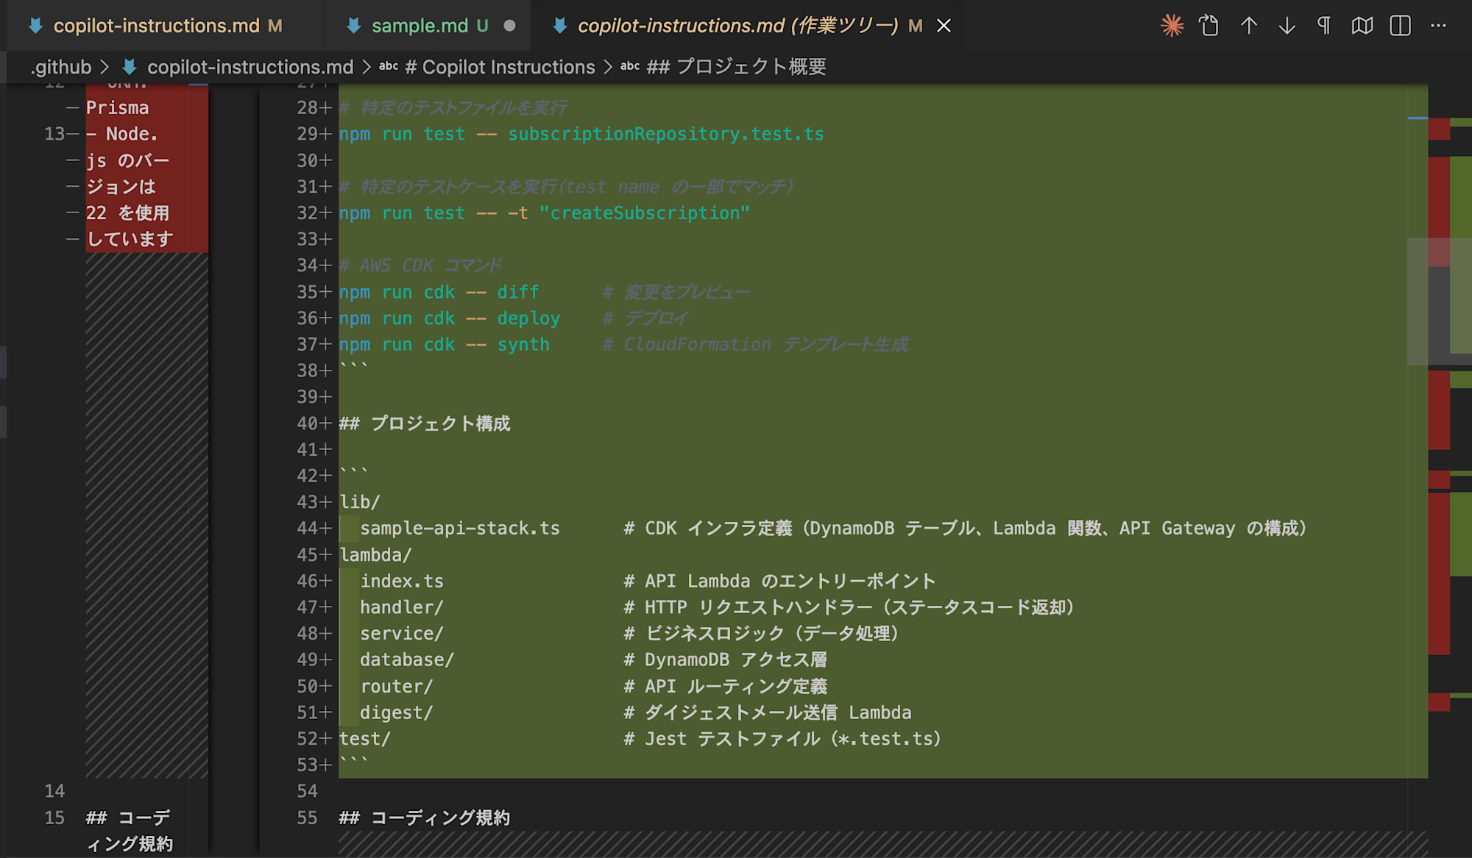Screen dimensions: 1472x858
Task: Click npm run cdk -- diff line
Action: 439,292
